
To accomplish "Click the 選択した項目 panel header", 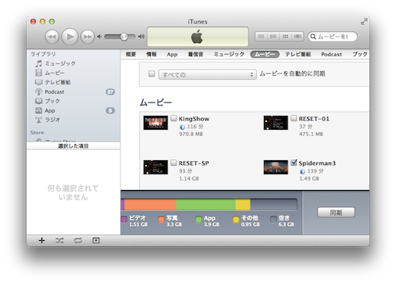I will point(73,146).
